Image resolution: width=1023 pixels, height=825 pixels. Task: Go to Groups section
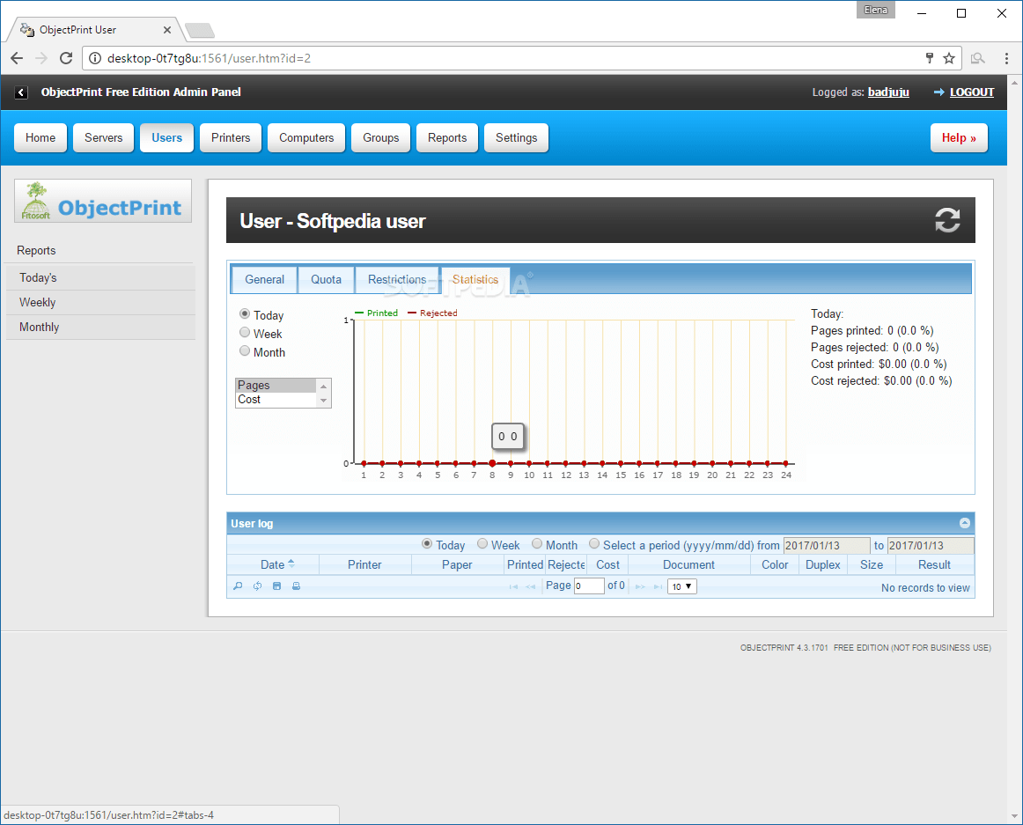[381, 137]
